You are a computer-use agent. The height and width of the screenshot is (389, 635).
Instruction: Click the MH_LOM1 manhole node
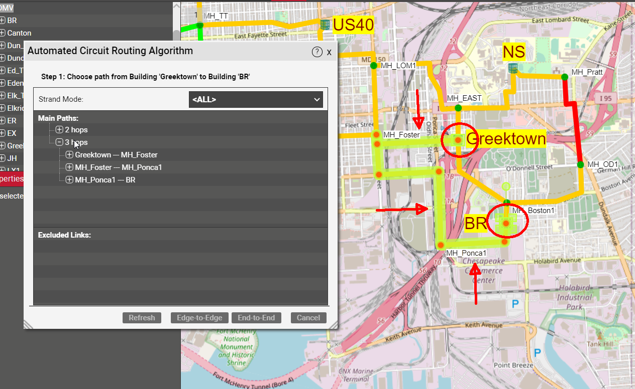click(373, 66)
